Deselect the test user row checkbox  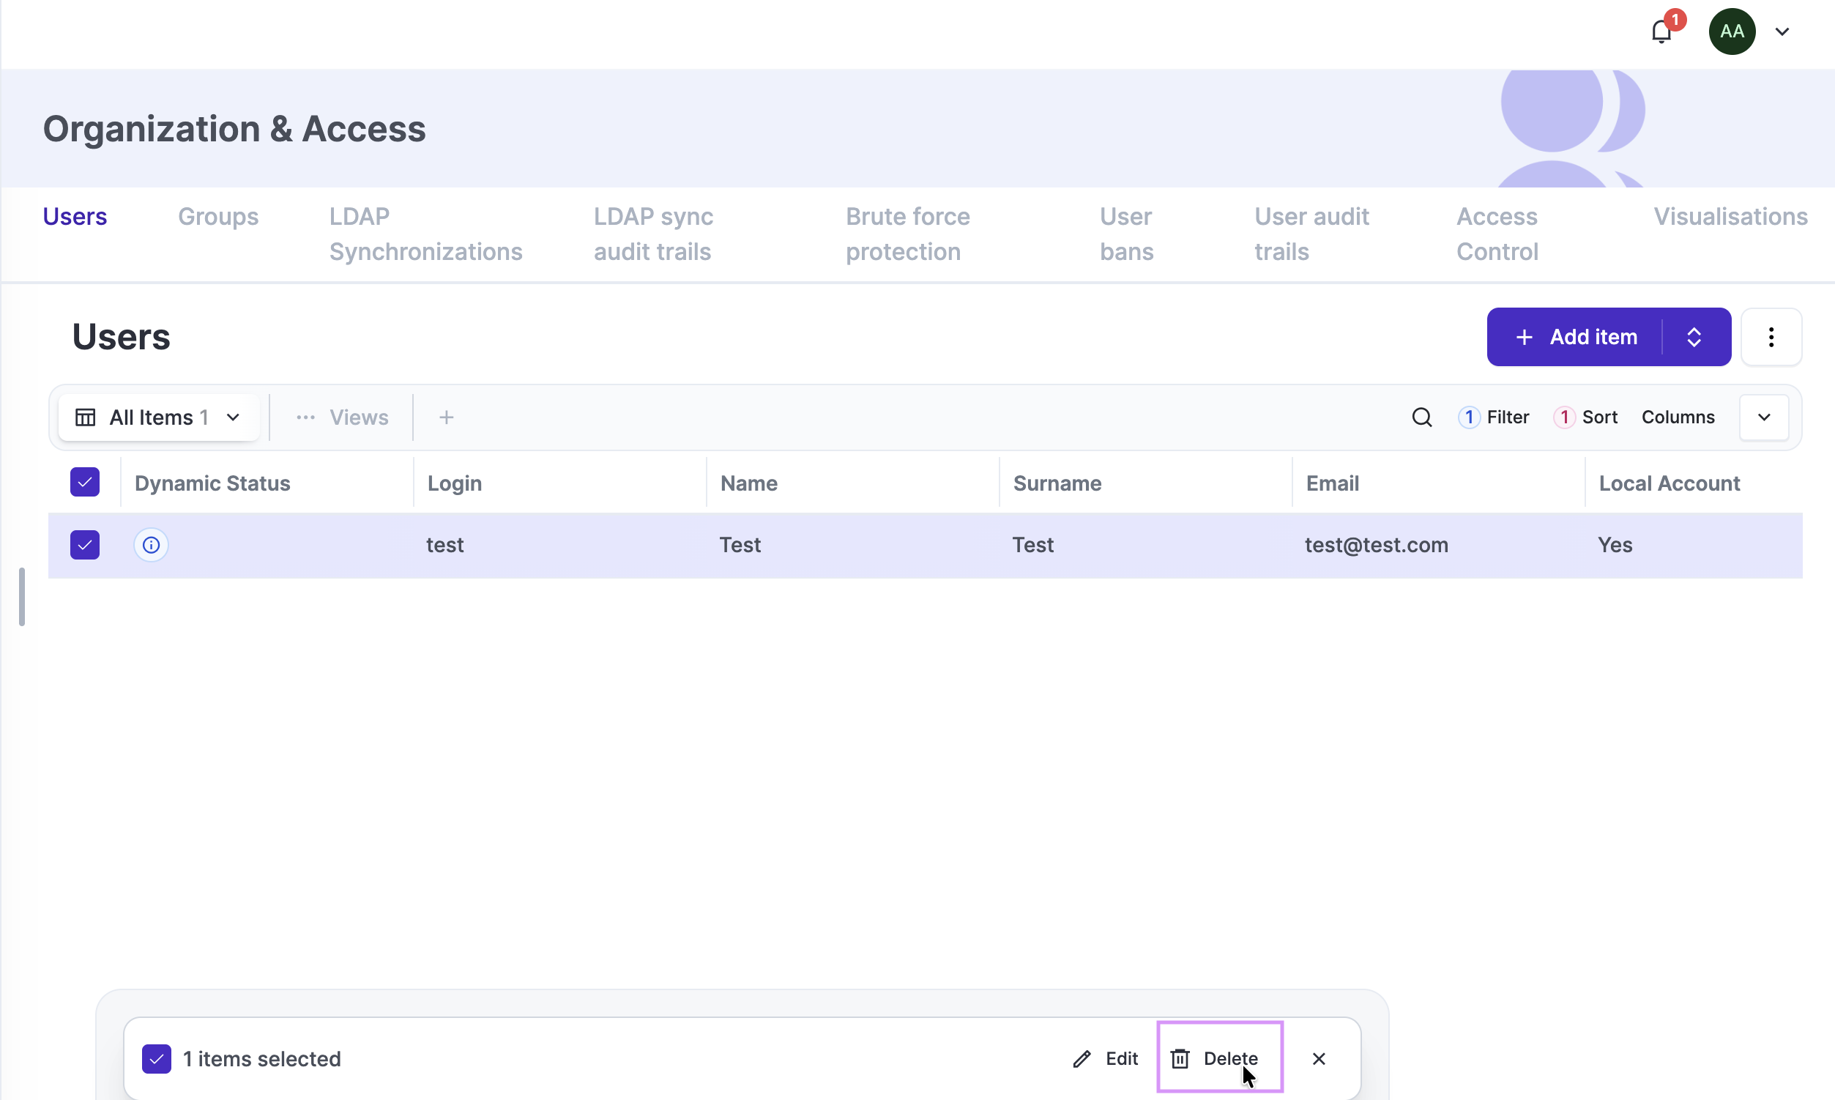tap(85, 545)
